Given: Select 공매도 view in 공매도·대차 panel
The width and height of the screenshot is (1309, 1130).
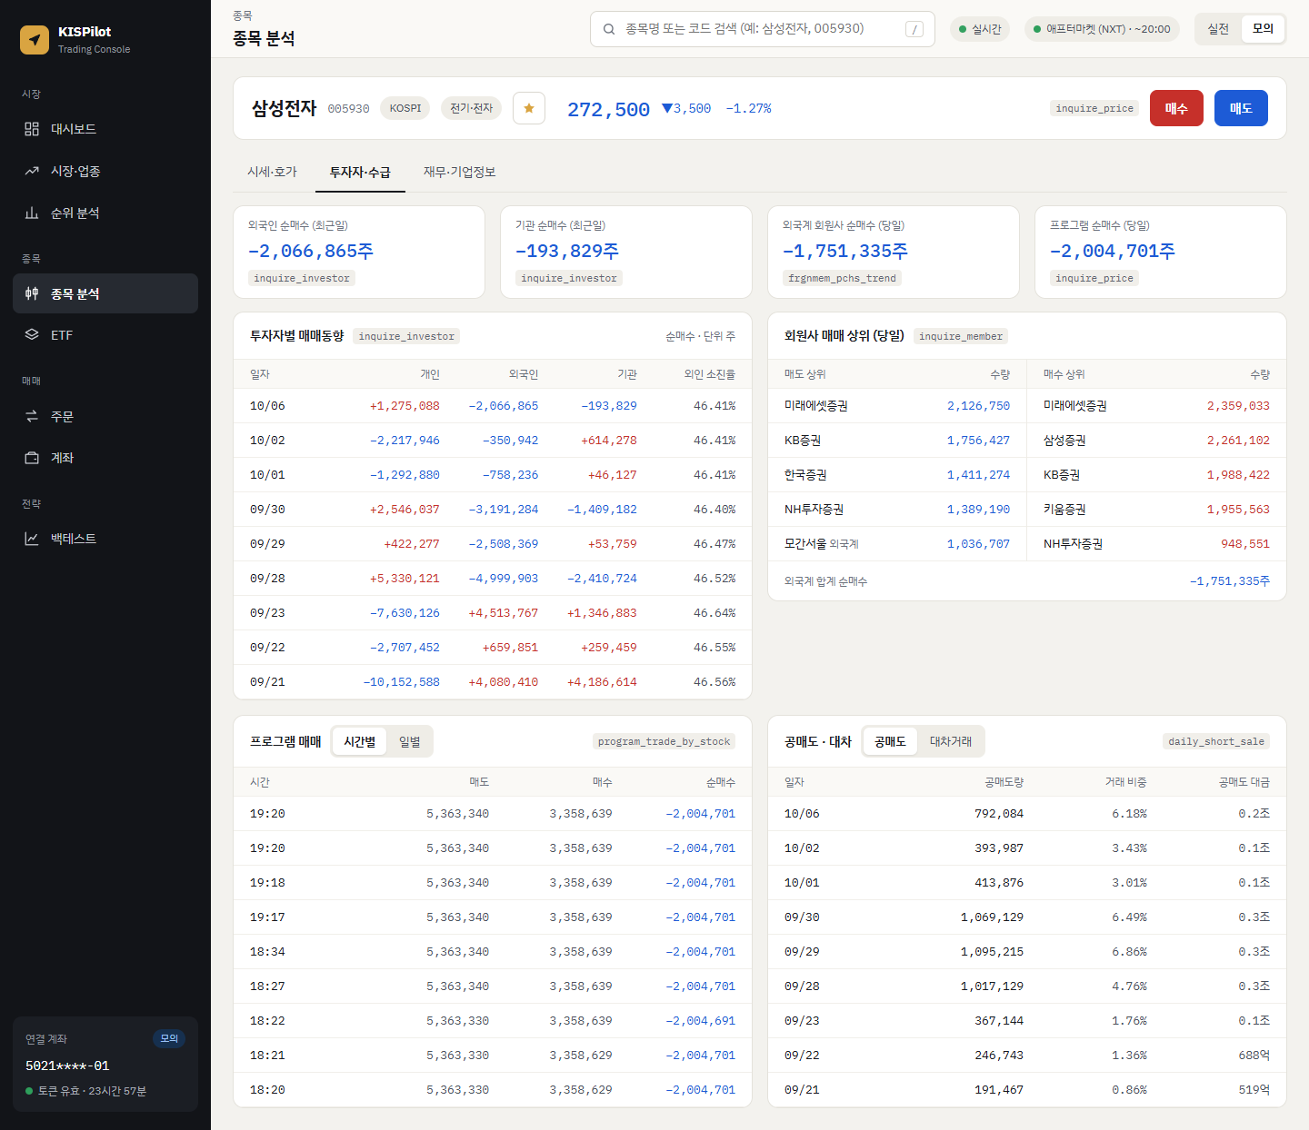Looking at the screenshot, I should [x=890, y=741].
